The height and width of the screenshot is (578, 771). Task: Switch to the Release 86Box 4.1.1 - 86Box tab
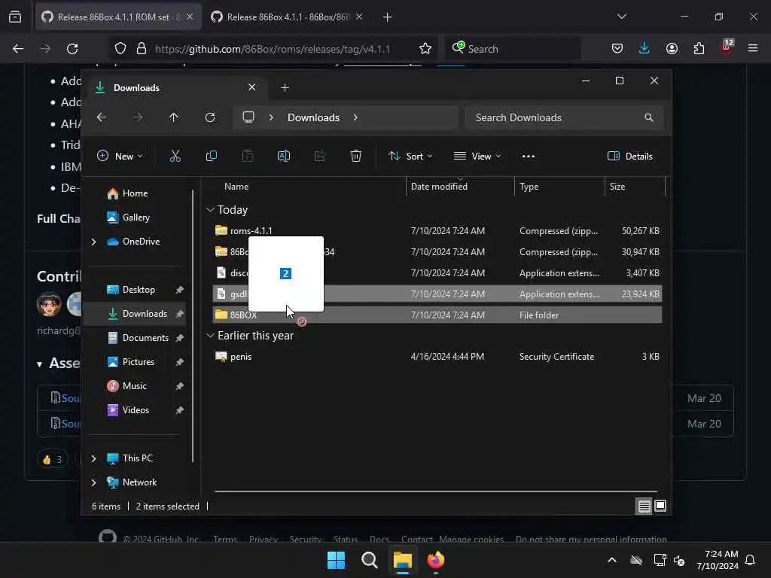[x=287, y=17]
